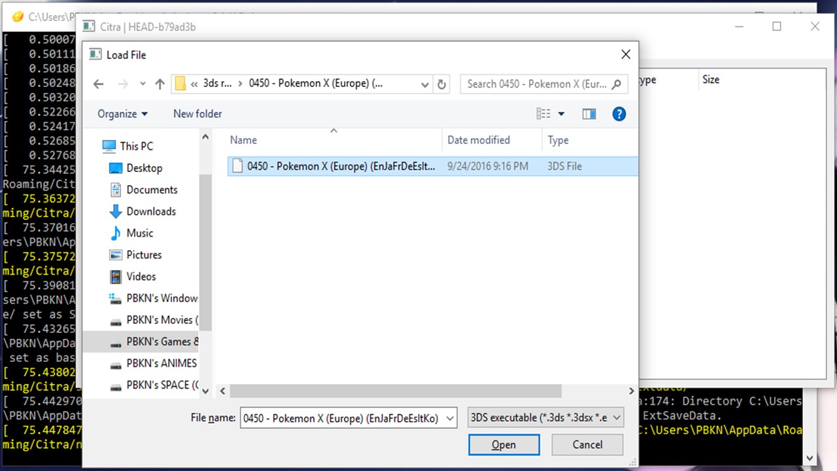The image size is (837, 471).
Task: Expand the address bar path dropdown
Action: tap(424, 84)
